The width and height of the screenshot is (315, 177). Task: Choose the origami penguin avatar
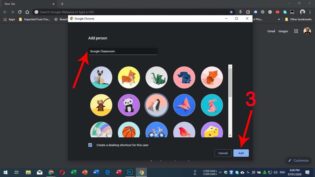157,105
